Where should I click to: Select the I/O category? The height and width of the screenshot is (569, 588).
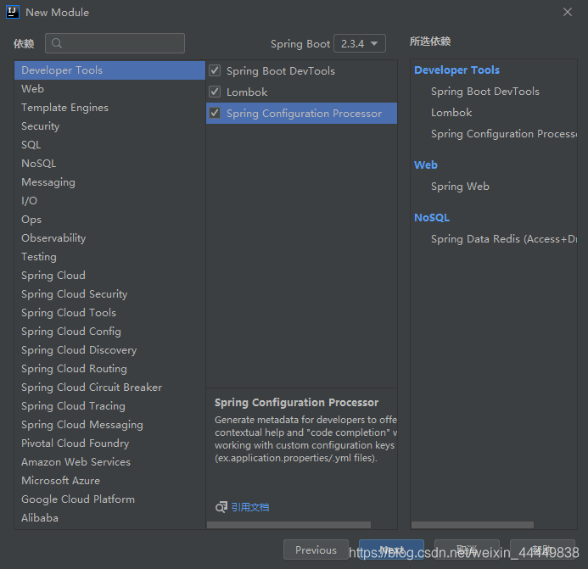click(x=109, y=201)
